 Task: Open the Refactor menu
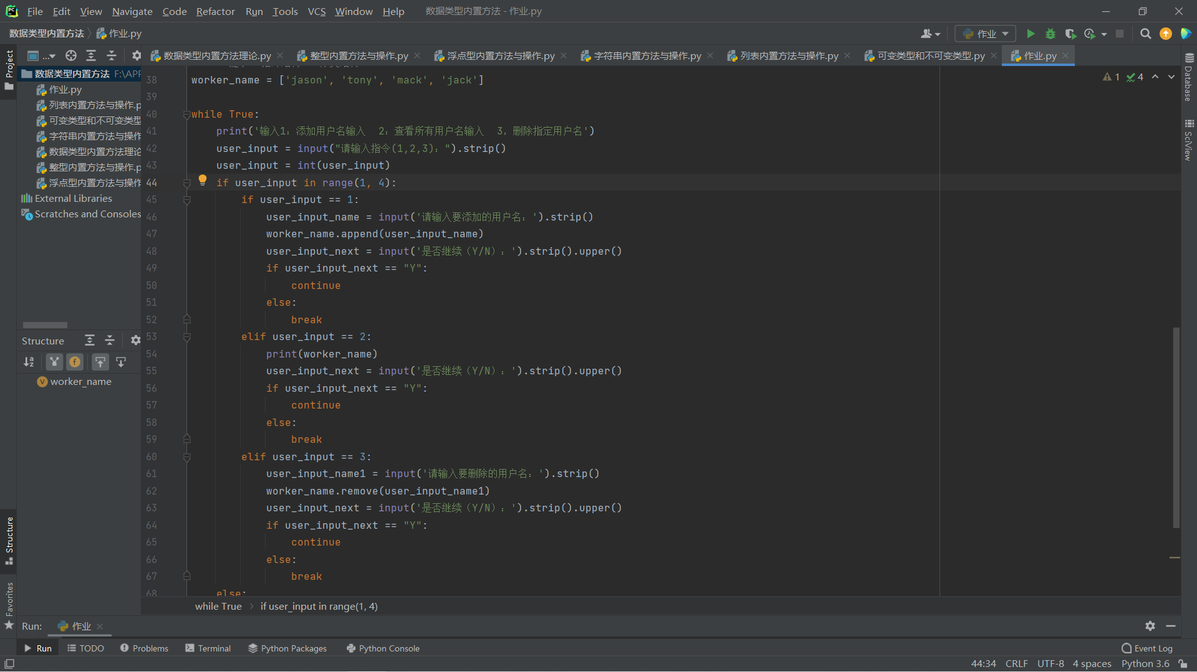click(215, 11)
